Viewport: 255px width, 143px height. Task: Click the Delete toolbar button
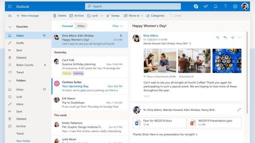(x=60, y=16)
